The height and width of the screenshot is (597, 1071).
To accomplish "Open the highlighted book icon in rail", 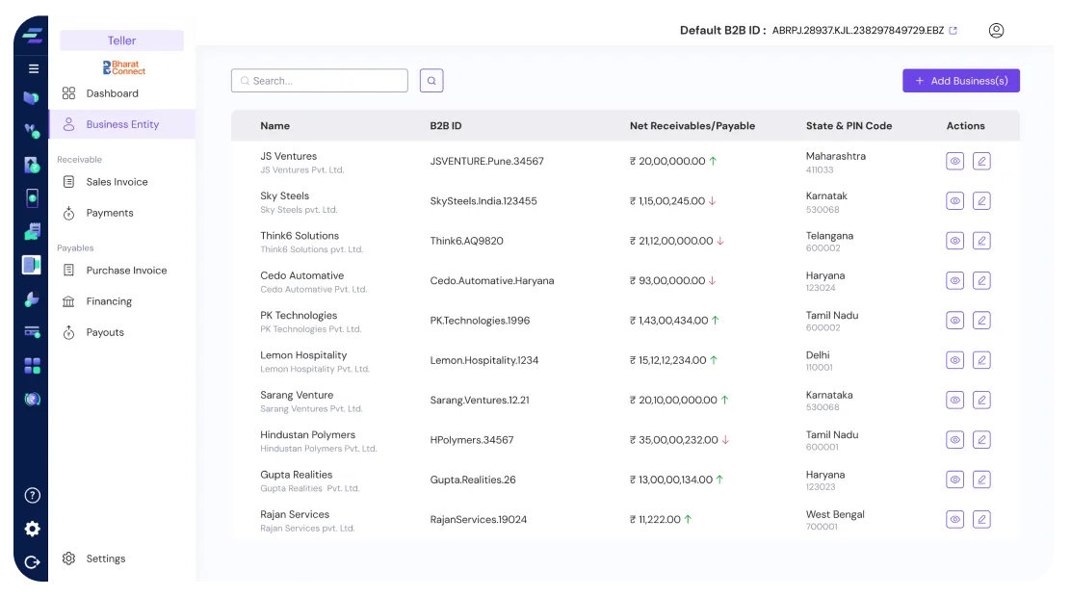I will pos(32,265).
